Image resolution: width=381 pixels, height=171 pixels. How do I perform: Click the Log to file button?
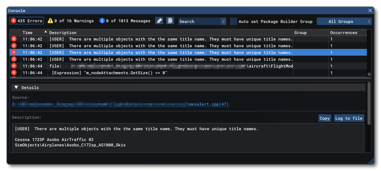pos(349,118)
